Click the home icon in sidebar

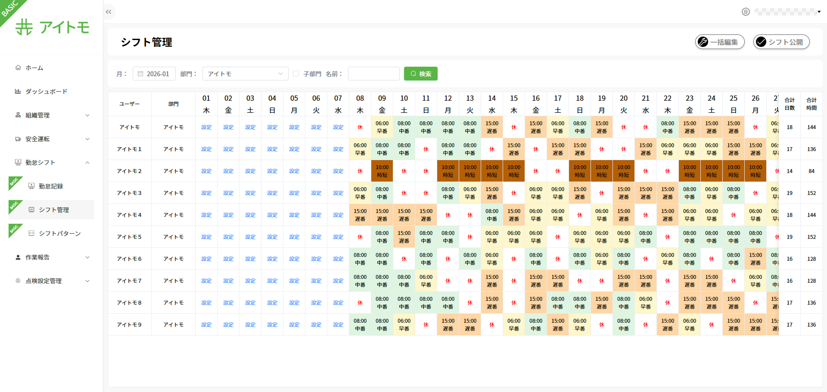click(x=18, y=68)
